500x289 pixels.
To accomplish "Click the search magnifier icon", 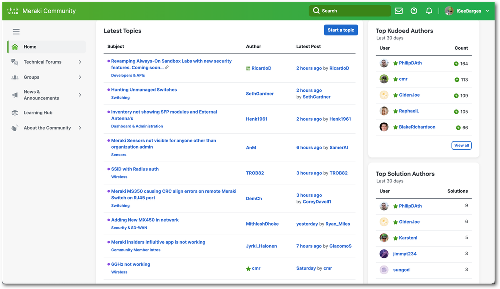I will pos(316,11).
